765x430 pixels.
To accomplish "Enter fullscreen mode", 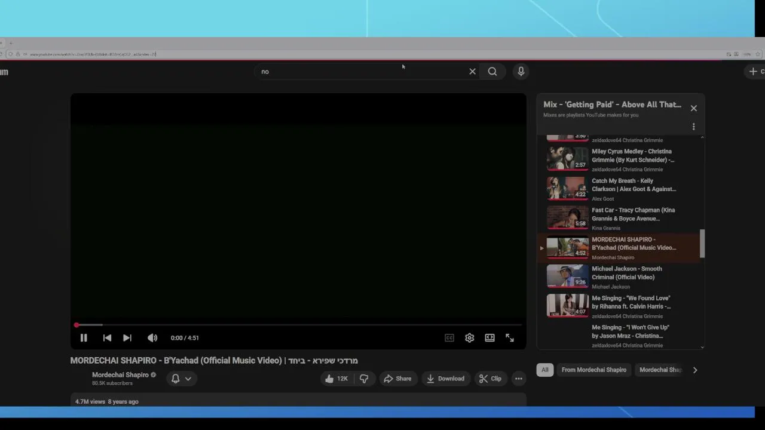I will 510,338.
